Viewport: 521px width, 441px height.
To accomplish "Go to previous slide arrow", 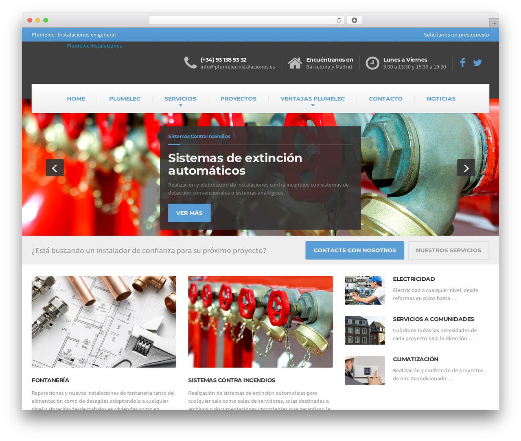I will coord(55,168).
